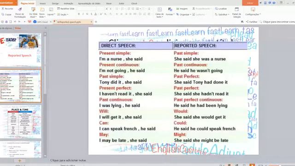The height and width of the screenshot is (166, 295).
Task: Click the Copiar (copy) icon
Action: click(3, 14)
